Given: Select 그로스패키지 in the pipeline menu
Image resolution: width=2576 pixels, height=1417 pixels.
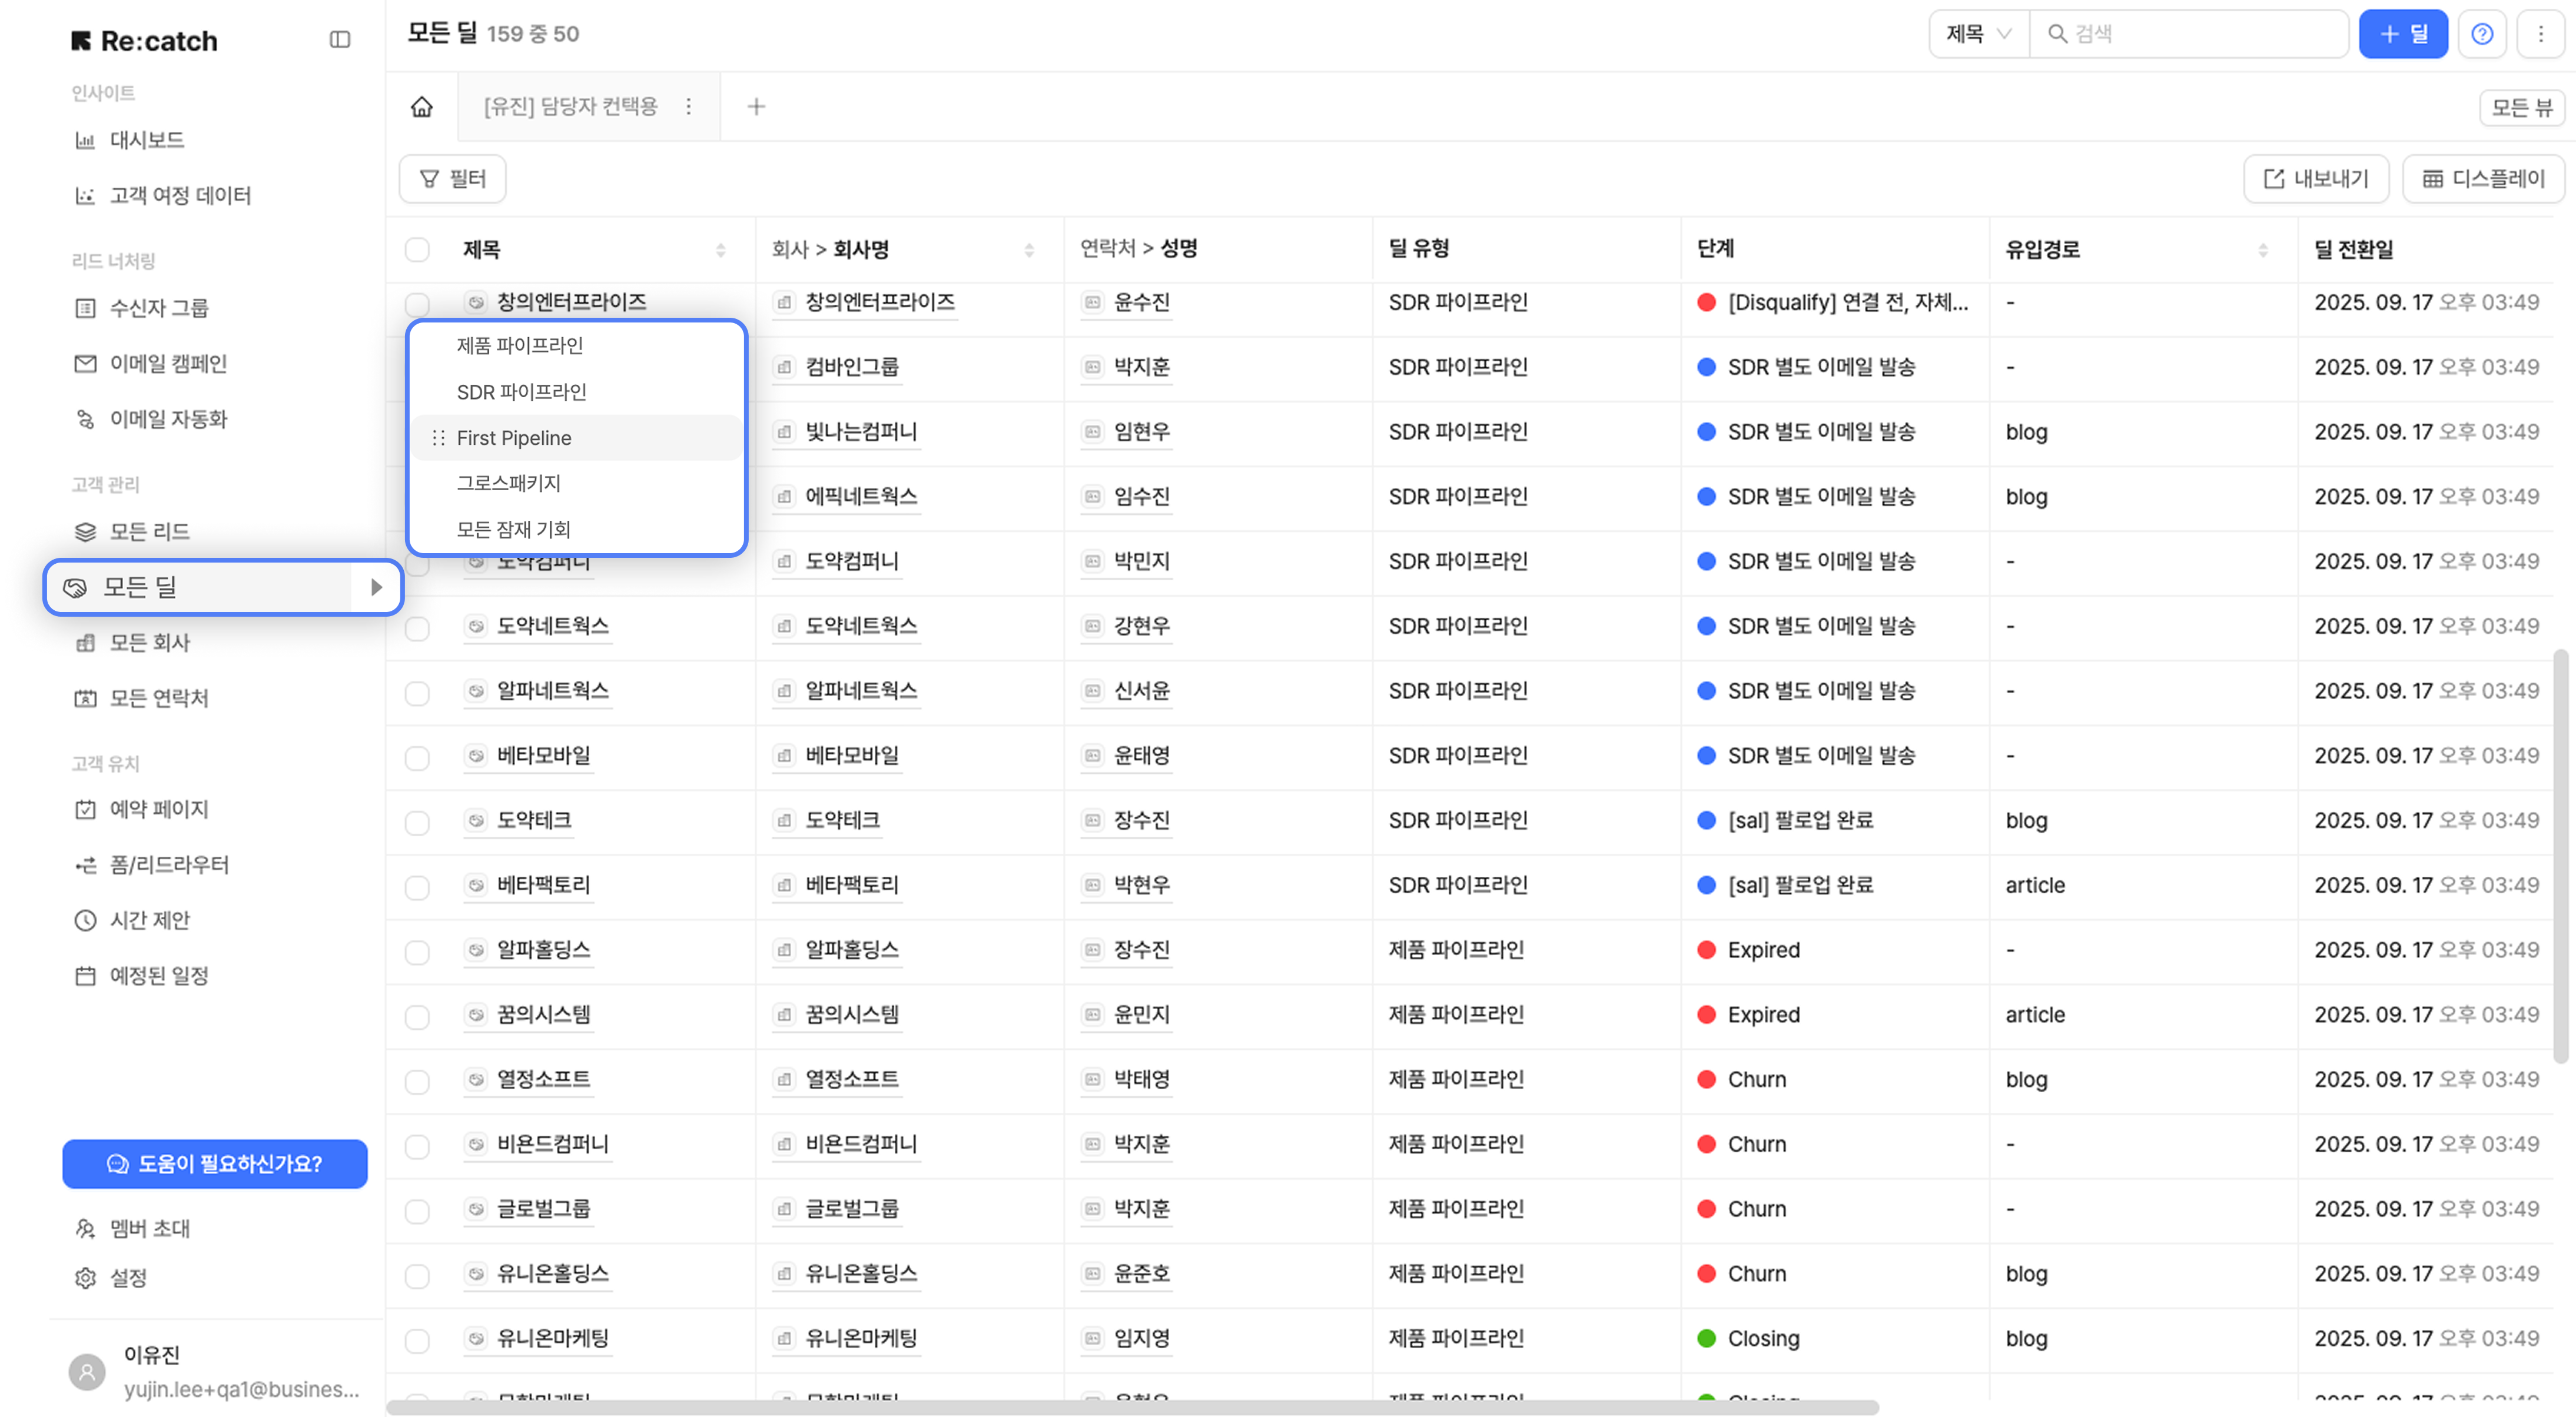Looking at the screenshot, I should tap(509, 484).
